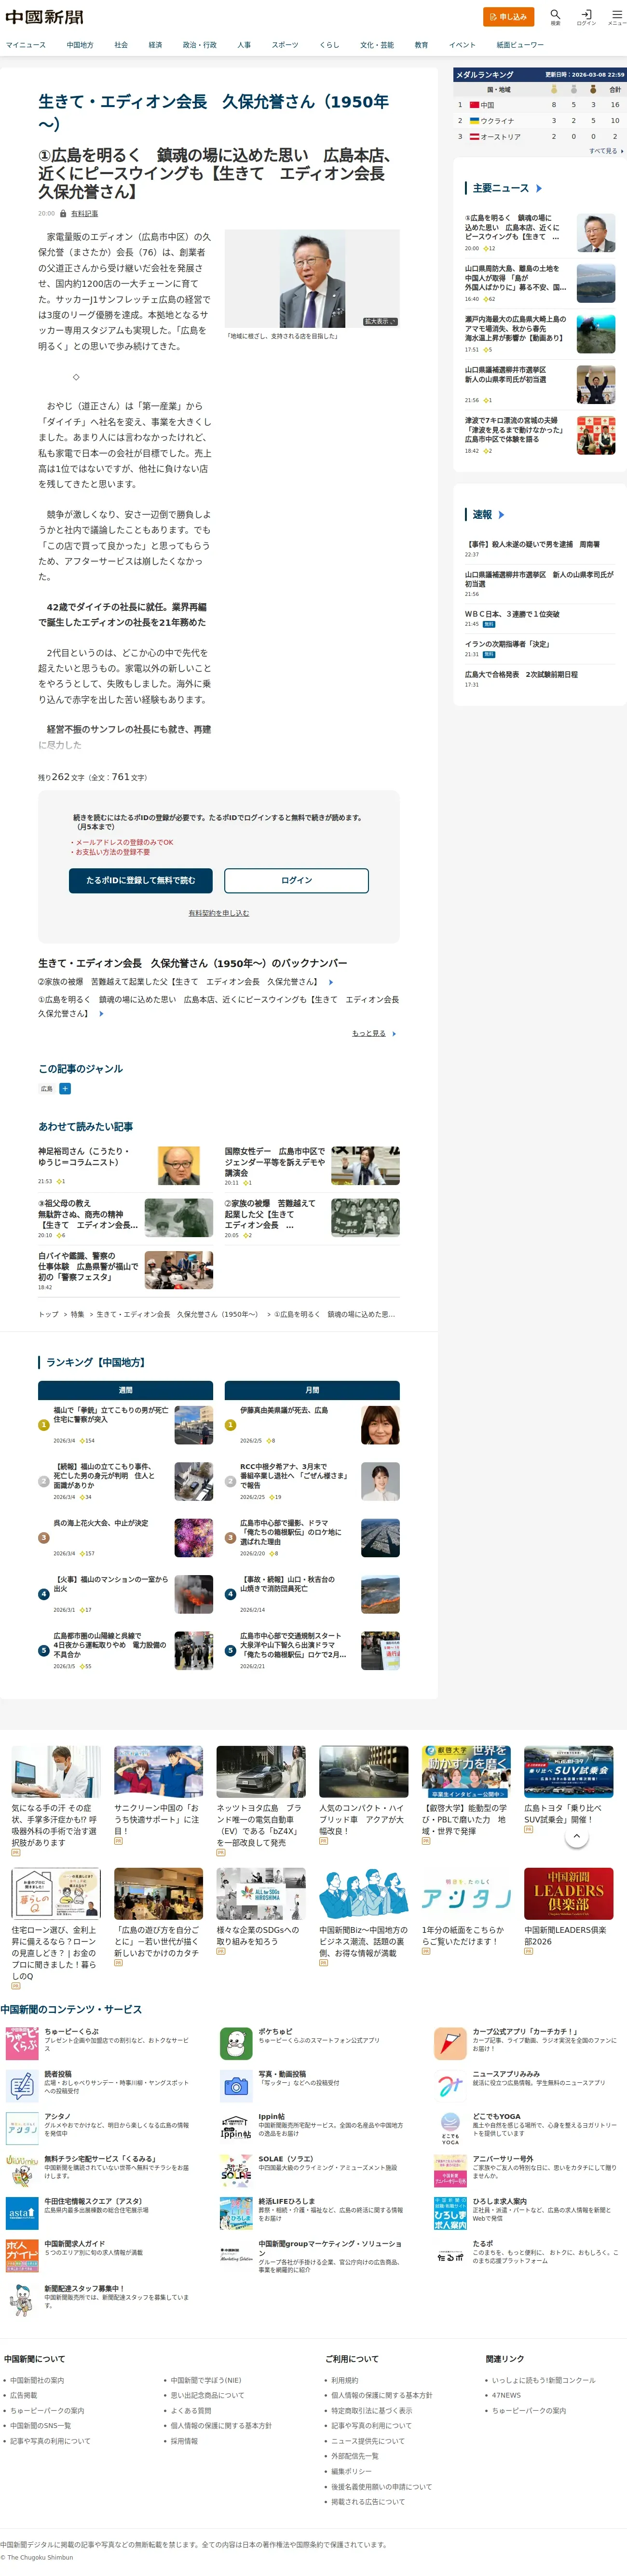627x2576 pixels.
Task: Open the アスタ housing info icon
Action: pos(22,2213)
